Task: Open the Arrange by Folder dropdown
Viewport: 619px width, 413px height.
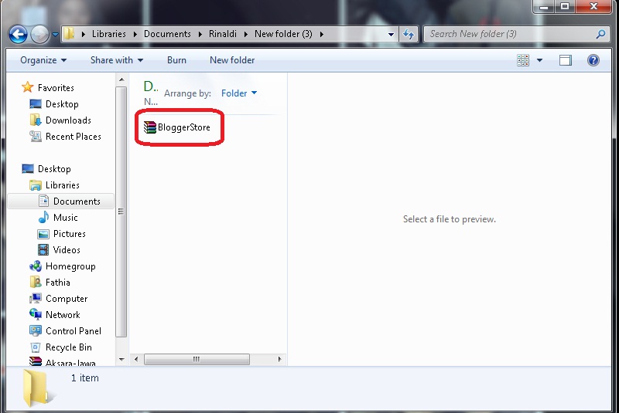Action: point(239,93)
